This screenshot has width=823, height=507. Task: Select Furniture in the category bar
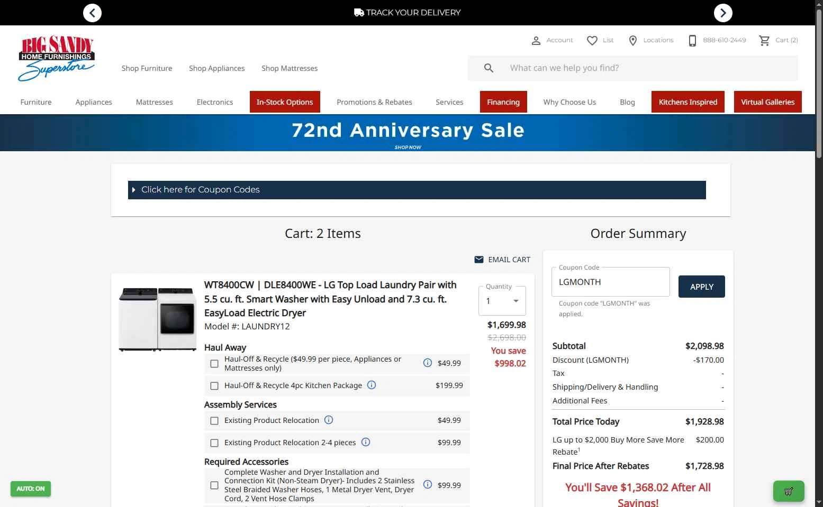36,102
